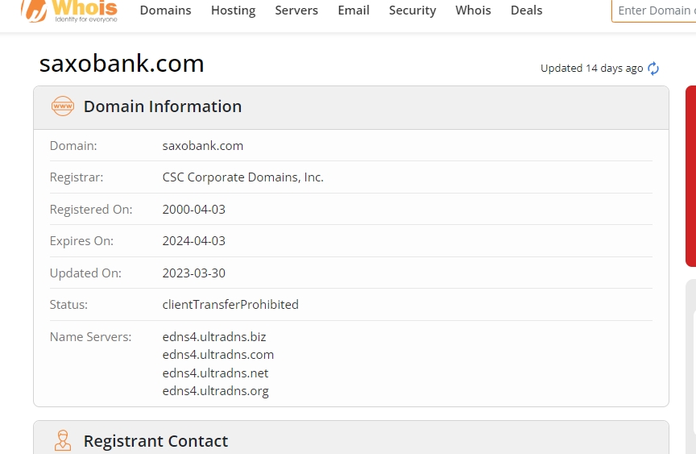The image size is (696, 454).
Task: Open the Deals menu item
Action: coord(526,10)
